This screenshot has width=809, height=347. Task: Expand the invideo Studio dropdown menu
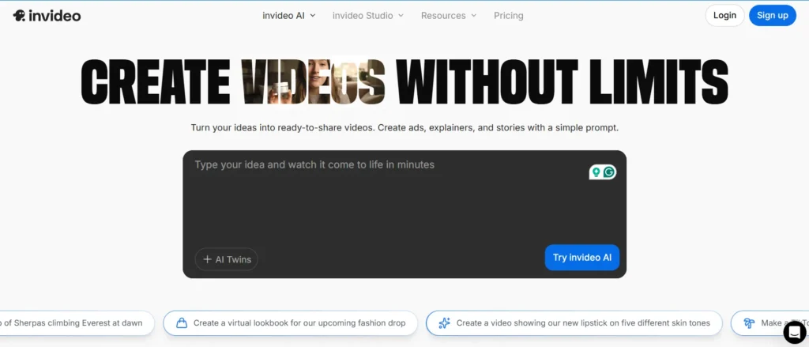[367, 15]
